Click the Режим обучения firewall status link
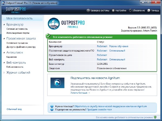The width and height of the screenshot is (162, 121). (119, 46)
